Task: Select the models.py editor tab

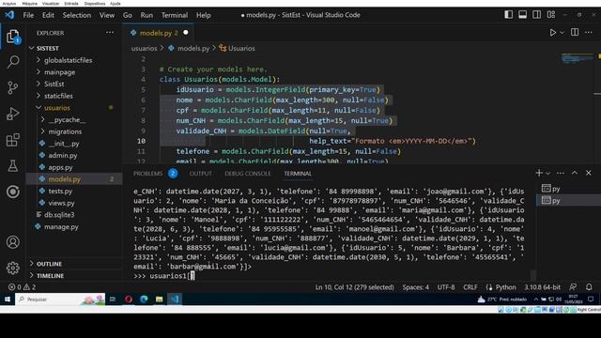Action: pyautogui.click(x=159, y=33)
